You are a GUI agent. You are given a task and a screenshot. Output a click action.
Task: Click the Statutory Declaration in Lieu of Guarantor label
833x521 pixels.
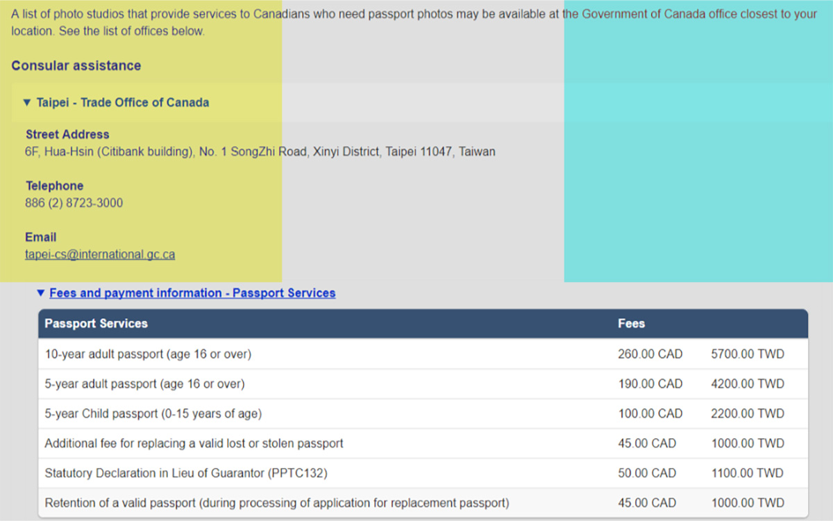(185, 474)
